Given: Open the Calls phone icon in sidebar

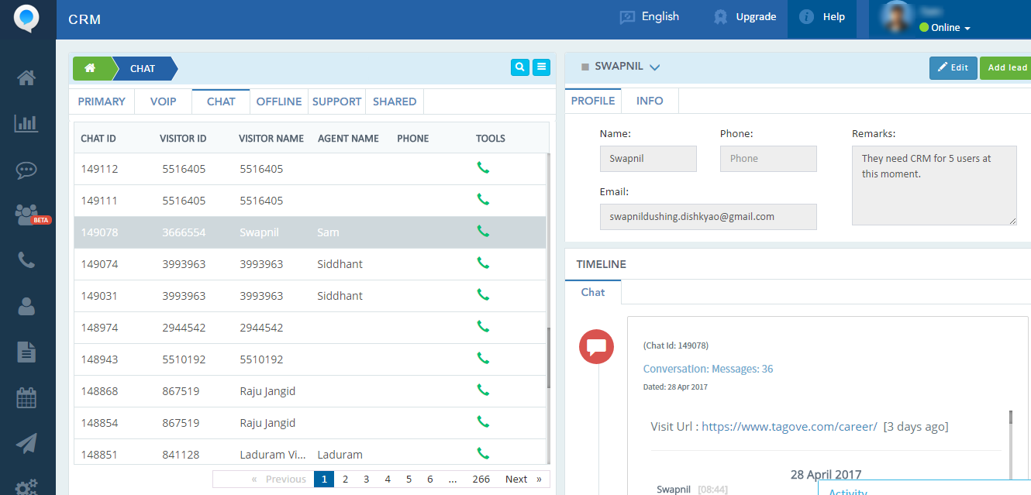Looking at the screenshot, I should 26,260.
